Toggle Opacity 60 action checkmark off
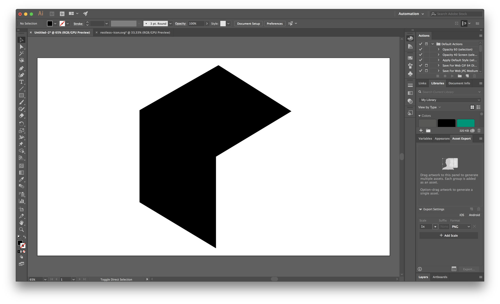Image resolution: width=500 pixels, height=304 pixels. 421,49
